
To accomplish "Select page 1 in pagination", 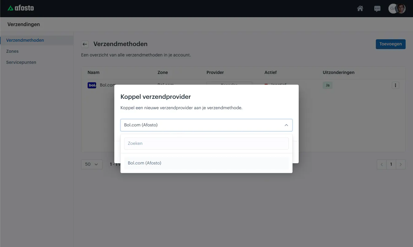I will [x=391, y=164].
